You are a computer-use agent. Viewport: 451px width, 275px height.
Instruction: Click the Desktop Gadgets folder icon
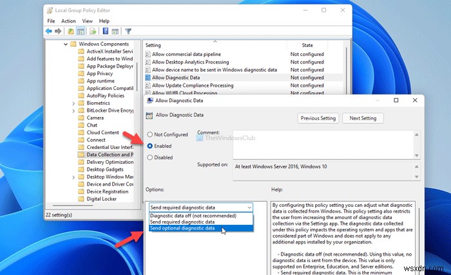(81, 170)
